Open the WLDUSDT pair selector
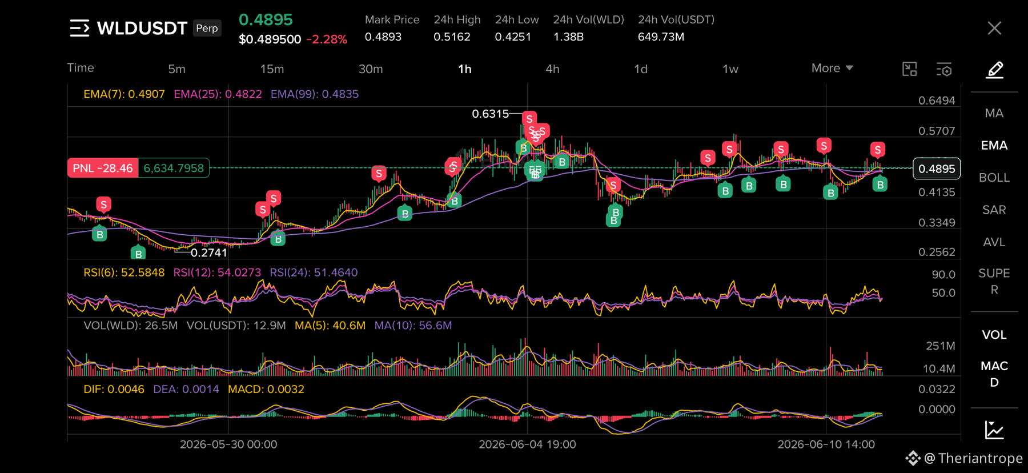Screen dimensions: 1028x473 pyautogui.click(x=142, y=28)
